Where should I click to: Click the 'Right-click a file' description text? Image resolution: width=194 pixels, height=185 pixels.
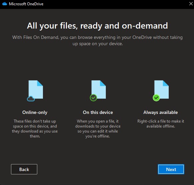pos(161,124)
